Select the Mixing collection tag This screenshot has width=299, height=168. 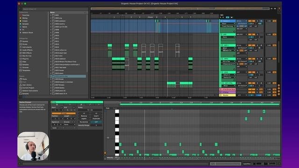(25, 18)
